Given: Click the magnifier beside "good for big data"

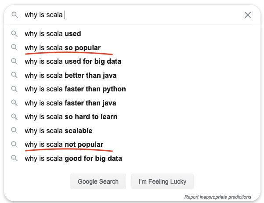Looking at the screenshot, I should (14, 158).
